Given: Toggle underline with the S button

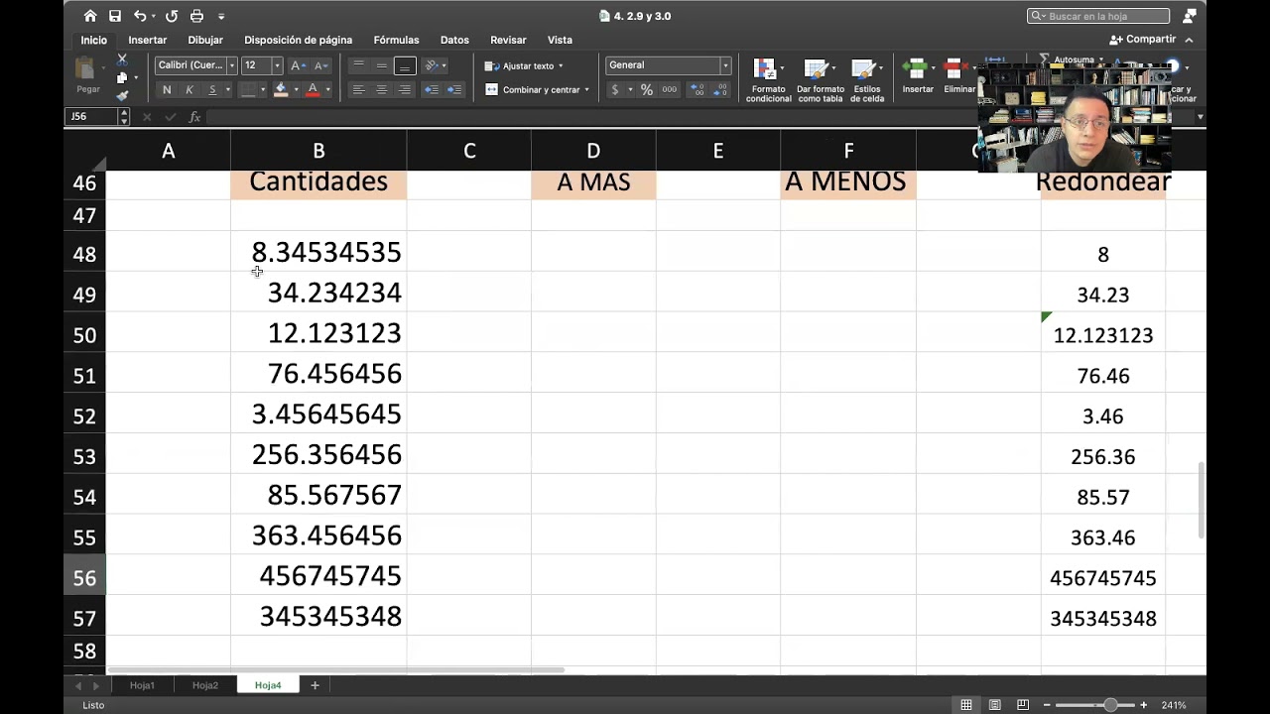Looking at the screenshot, I should pos(211,90).
